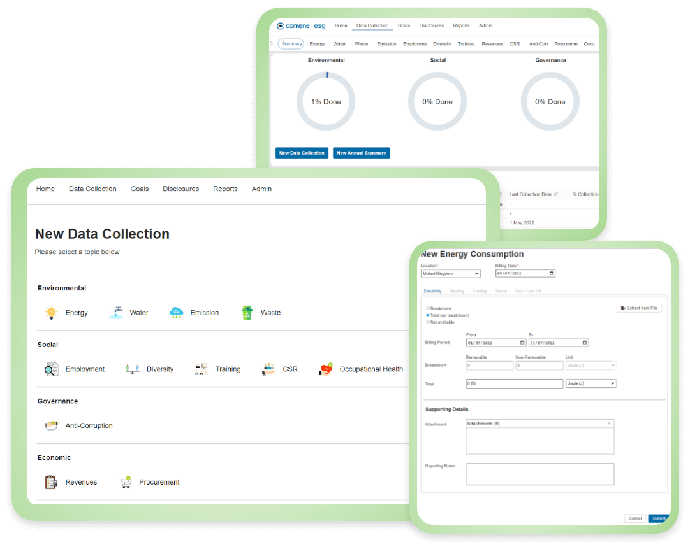Open the Billing Date calendar picker

coord(551,273)
